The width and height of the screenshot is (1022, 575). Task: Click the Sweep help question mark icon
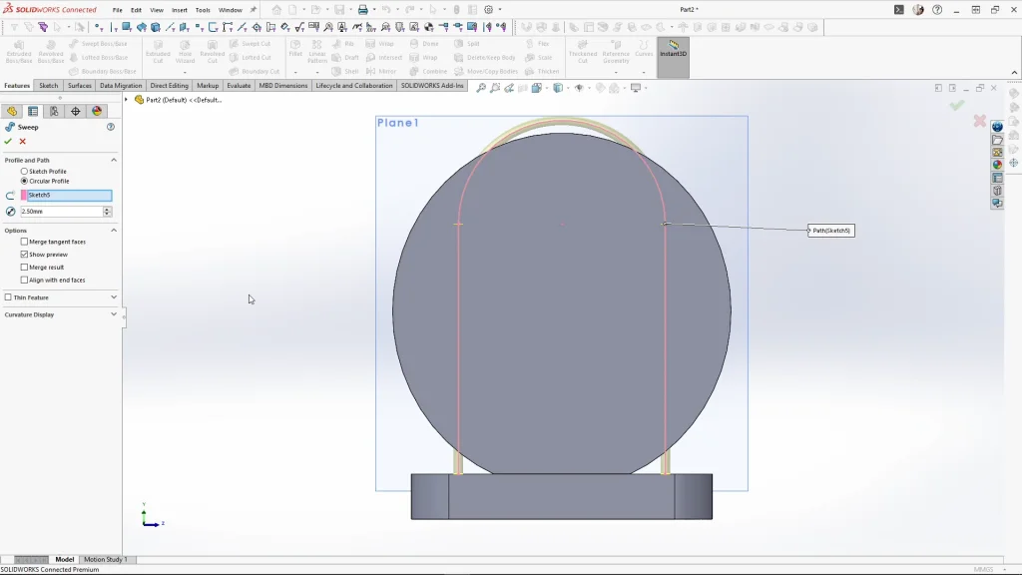pos(111,128)
